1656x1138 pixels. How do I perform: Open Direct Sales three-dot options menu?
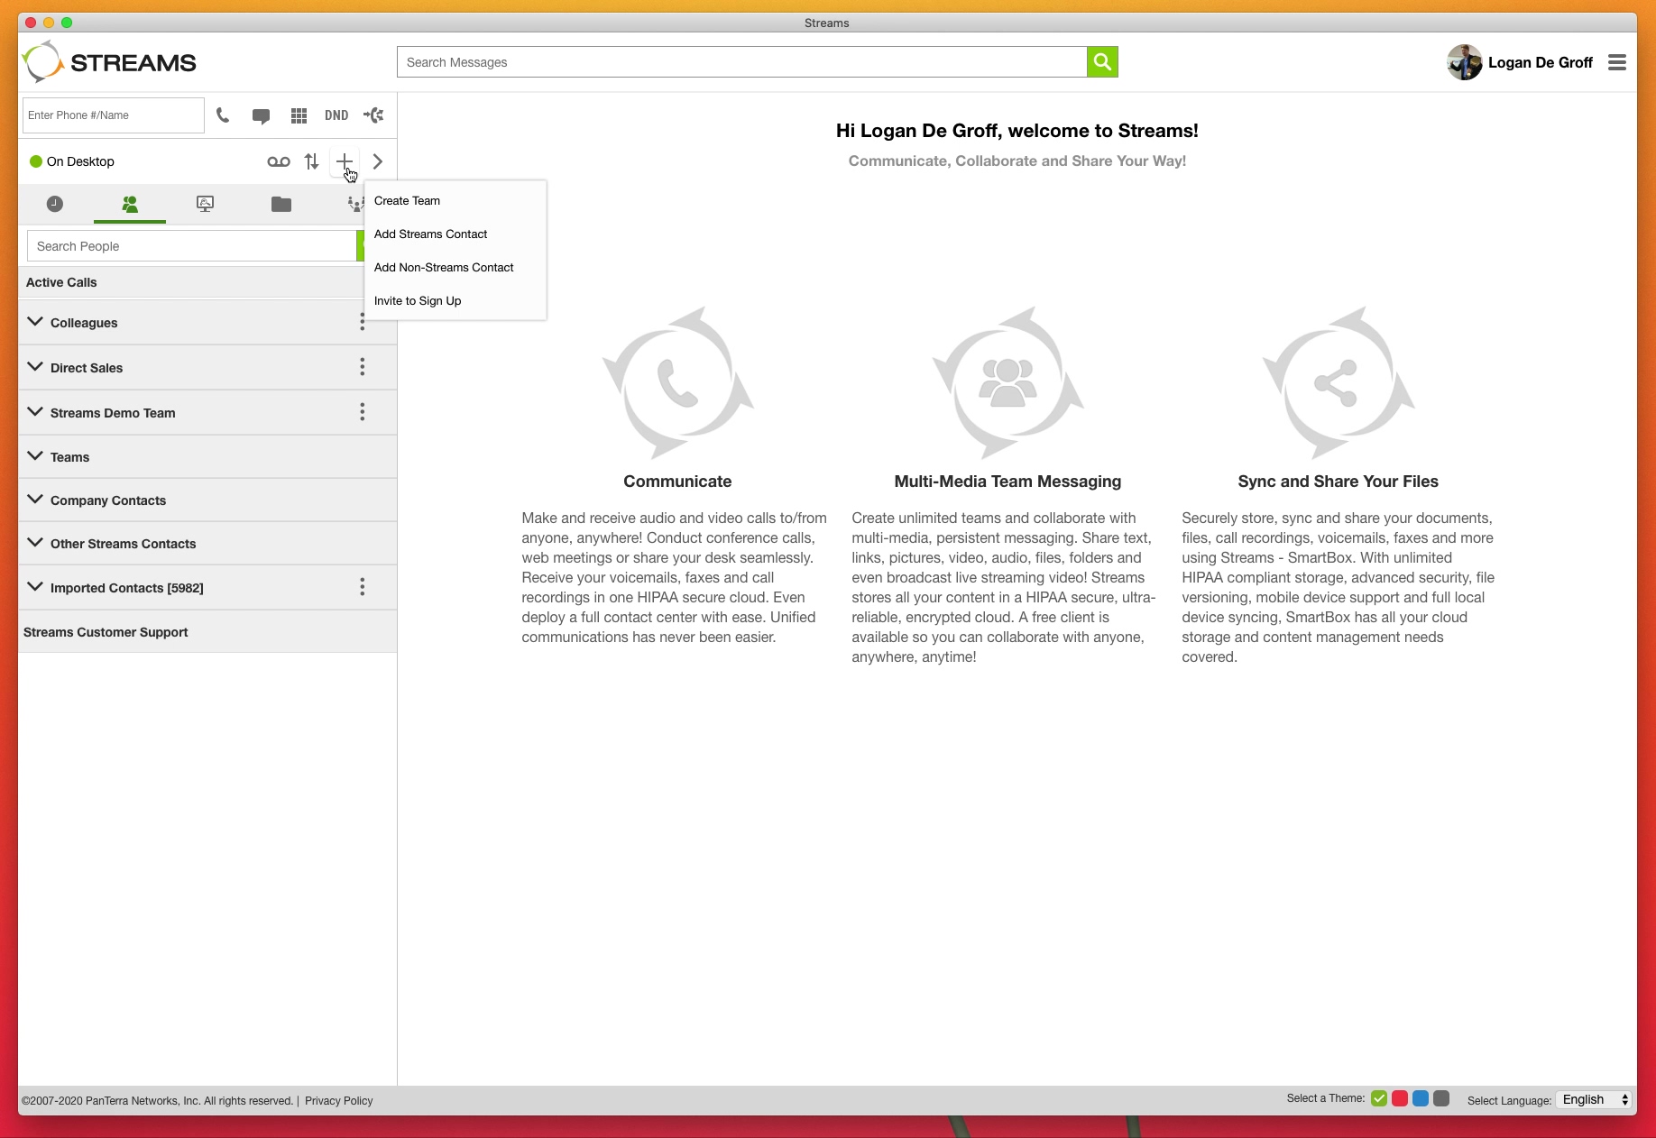pyautogui.click(x=363, y=367)
